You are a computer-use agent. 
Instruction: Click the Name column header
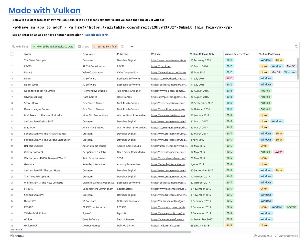(x=28, y=54)
